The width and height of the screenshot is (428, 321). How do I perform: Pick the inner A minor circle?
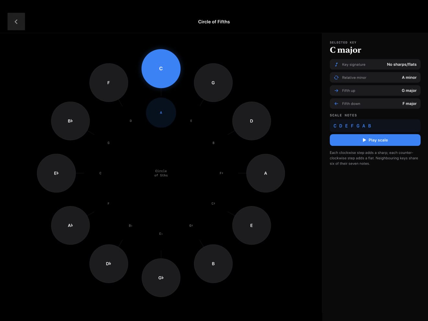(x=161, y=113)
